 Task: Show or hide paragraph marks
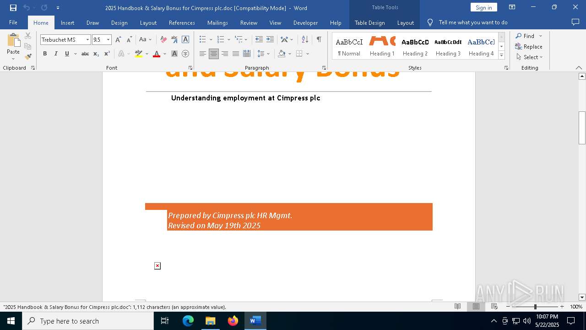point(319,39)
